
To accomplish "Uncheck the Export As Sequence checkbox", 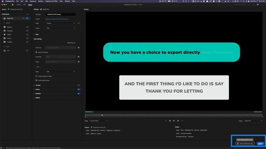I will (x=36, y=52).
